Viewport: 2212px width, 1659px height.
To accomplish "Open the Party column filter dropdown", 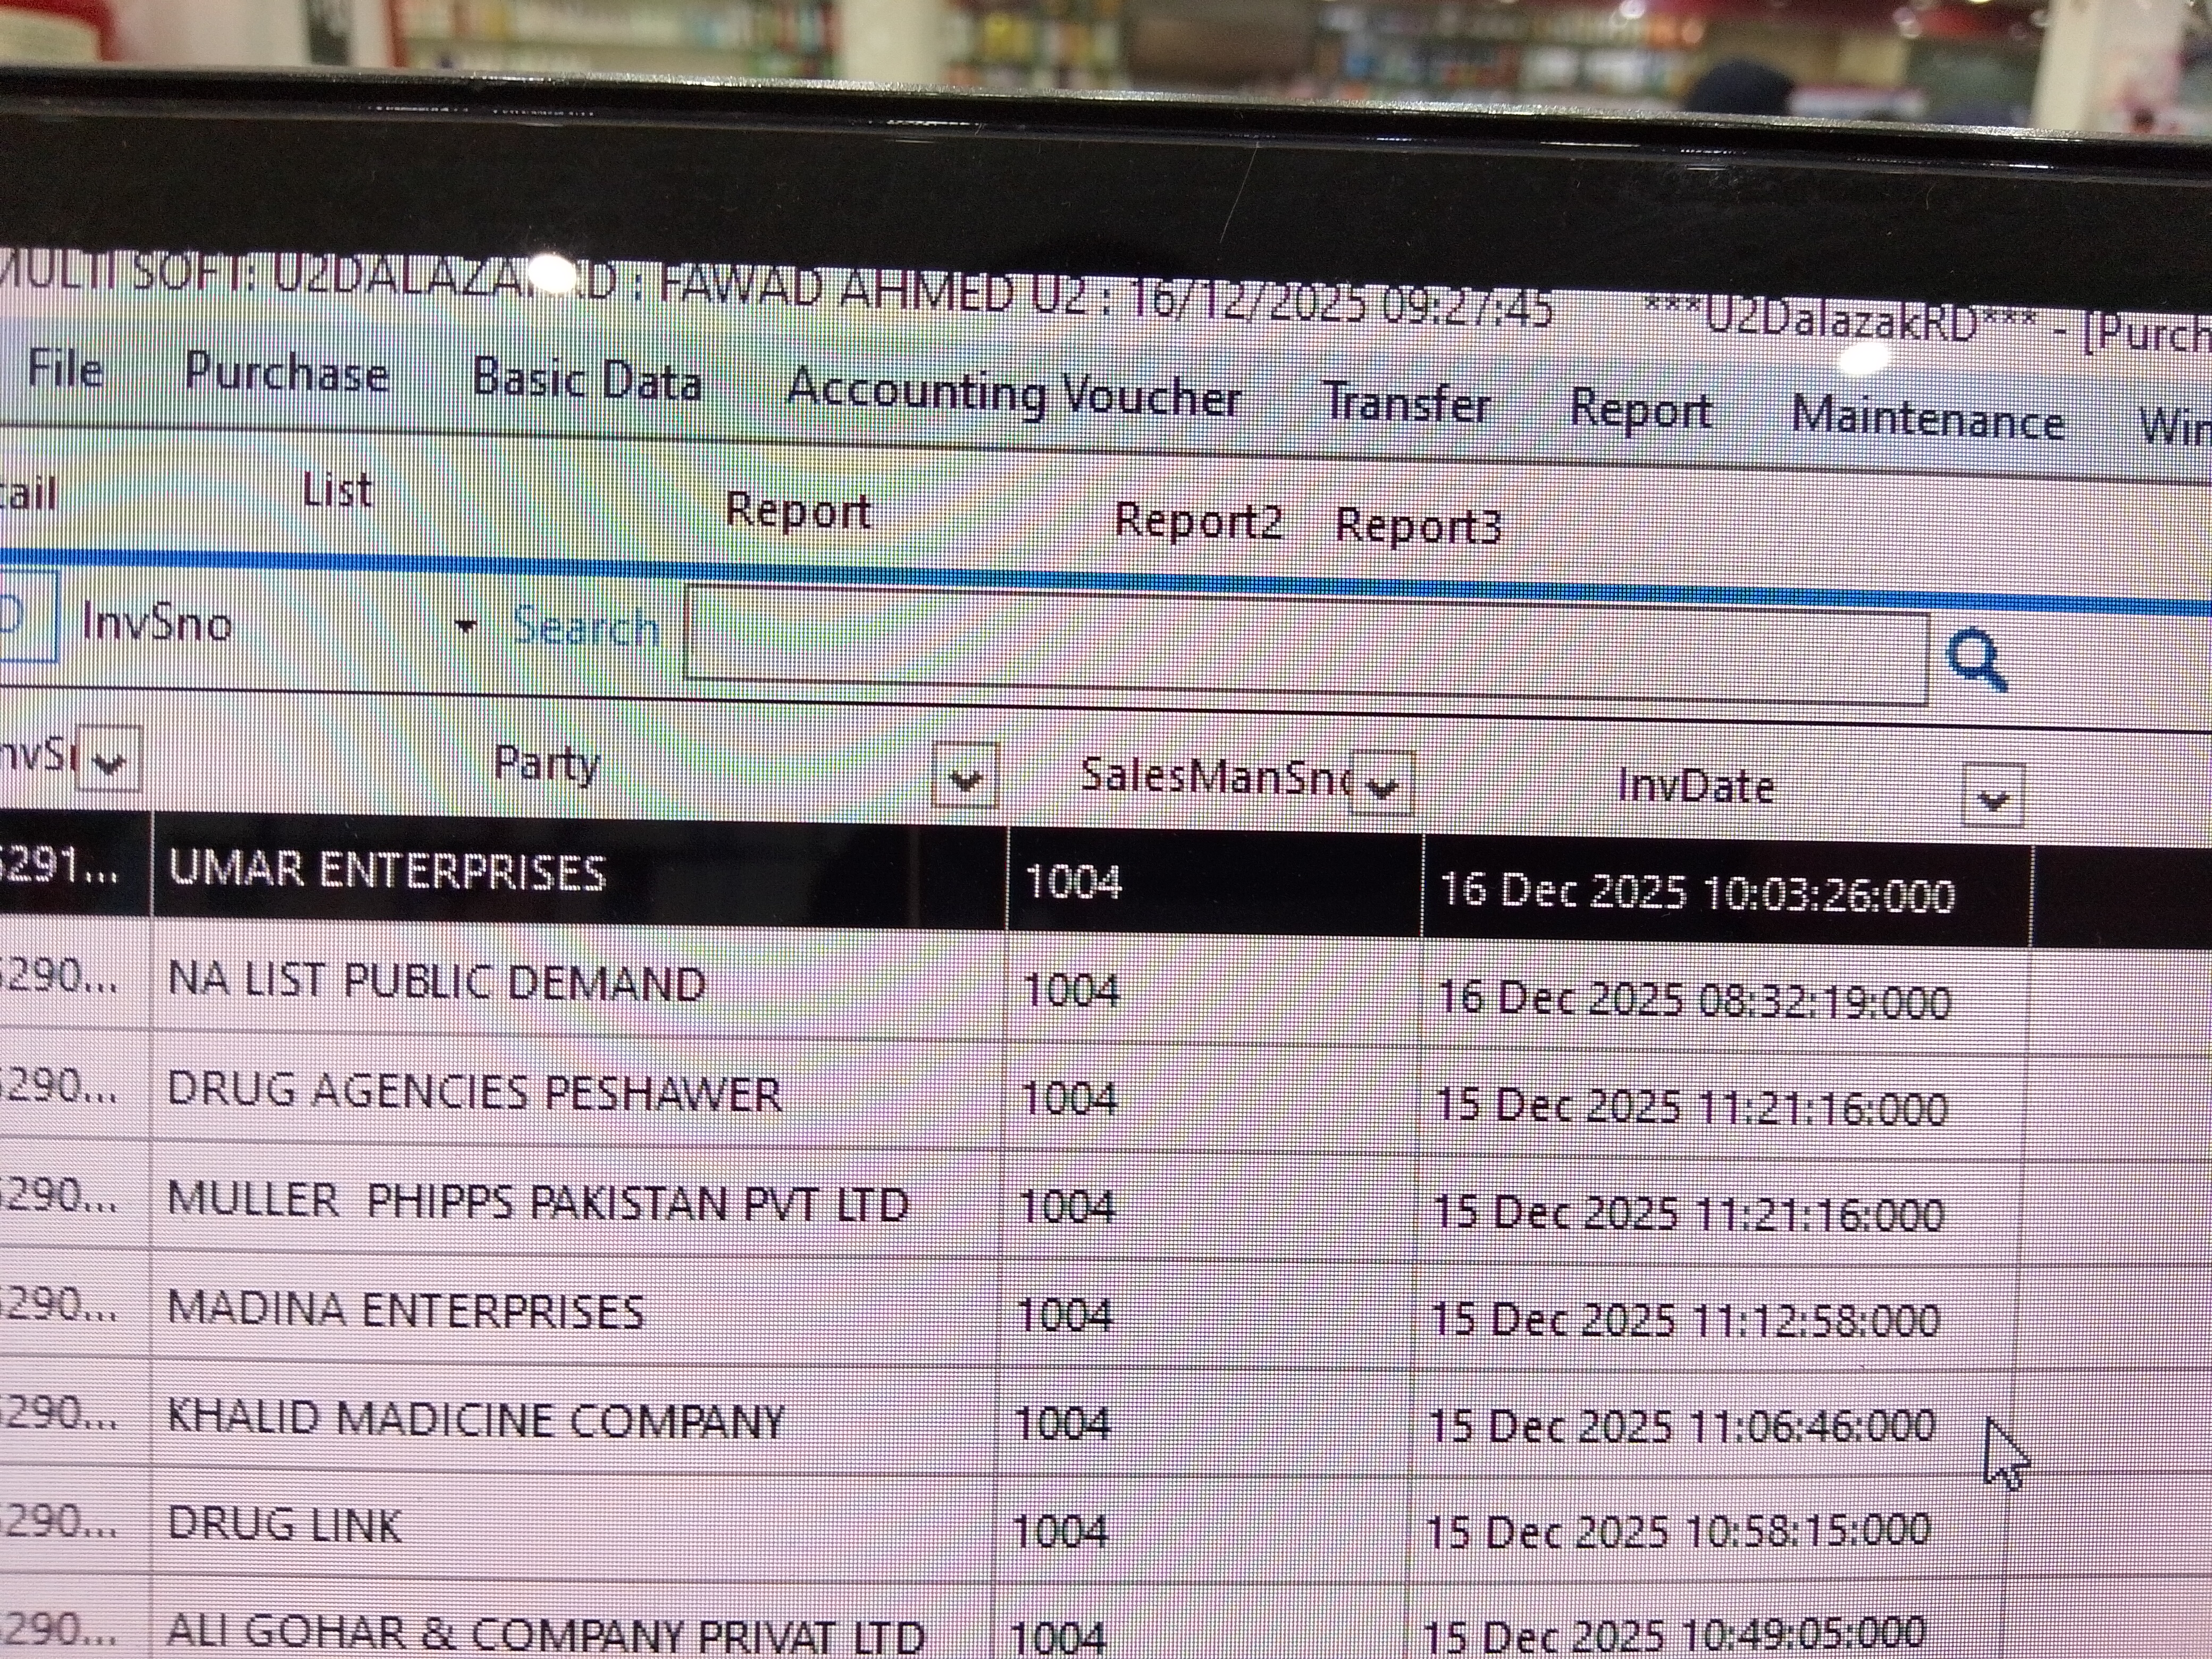I will tap(965, 777).
